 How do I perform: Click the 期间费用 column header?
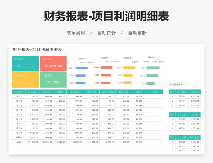pyautogui.click(x=91, y=92)
